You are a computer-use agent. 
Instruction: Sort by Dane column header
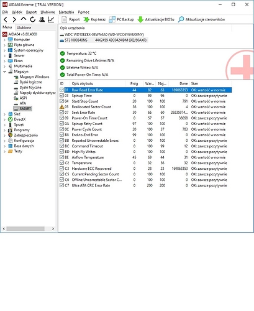(x=179, y=83)
